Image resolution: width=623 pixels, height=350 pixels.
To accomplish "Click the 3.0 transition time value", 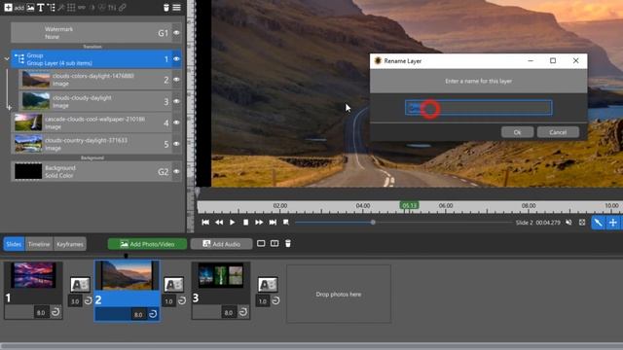I will tap(75, 301).
